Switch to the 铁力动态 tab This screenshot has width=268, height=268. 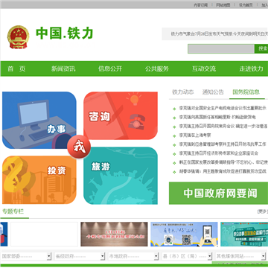183,92
